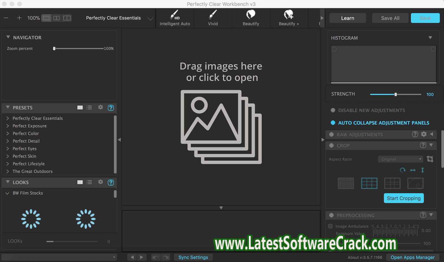Choose the Beautify preset icon
Image resolution: width=444 pixels, height=262 pixels.
(x=251, y=14)
